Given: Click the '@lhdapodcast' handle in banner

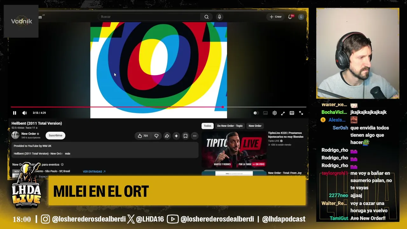Looking at the screenshot, I should (284, 219).
